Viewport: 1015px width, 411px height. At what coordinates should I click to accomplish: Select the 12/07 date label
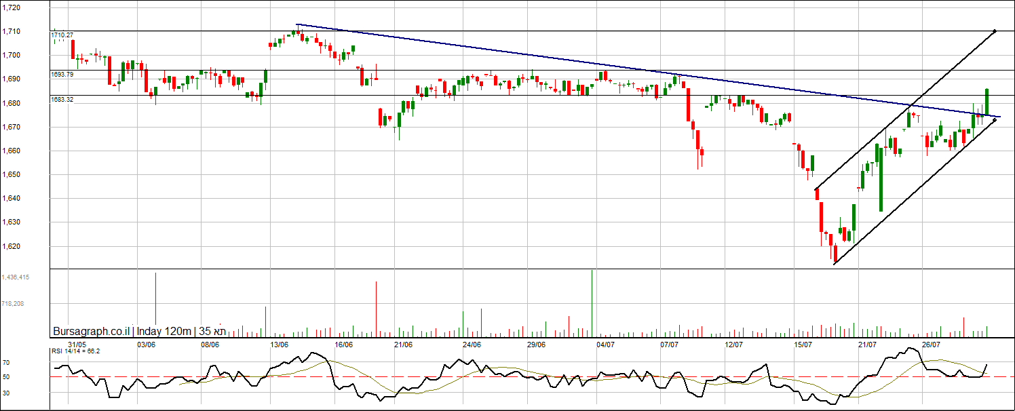pyautogui.click(x=734, y=345)
